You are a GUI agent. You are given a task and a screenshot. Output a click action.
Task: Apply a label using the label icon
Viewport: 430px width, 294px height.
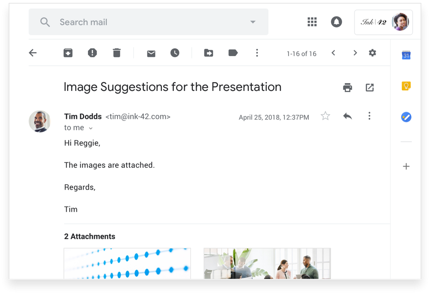click(233, 53)
